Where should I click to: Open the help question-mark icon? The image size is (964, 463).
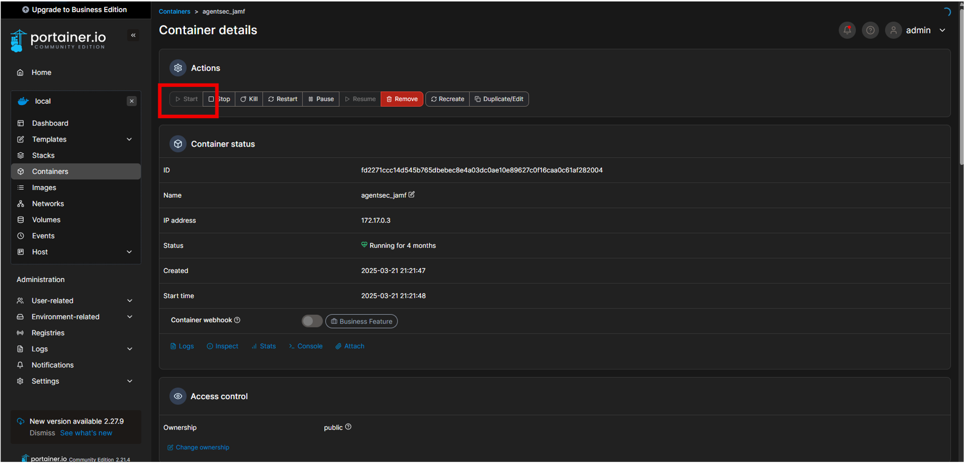click(870, 30)
